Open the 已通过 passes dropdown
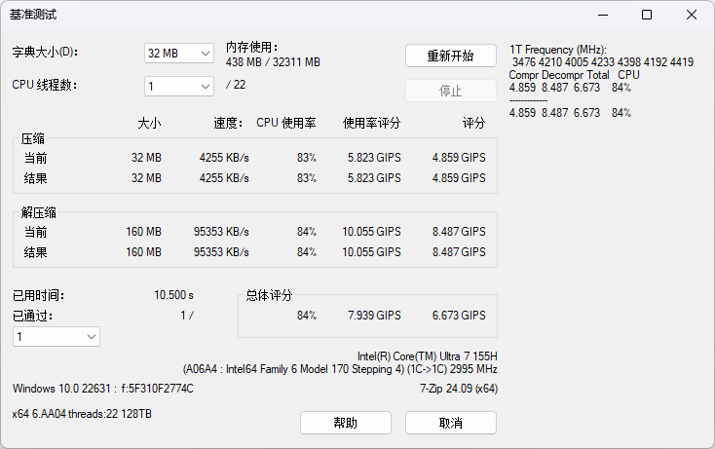 pyautogui.click(x=56, y=336)
